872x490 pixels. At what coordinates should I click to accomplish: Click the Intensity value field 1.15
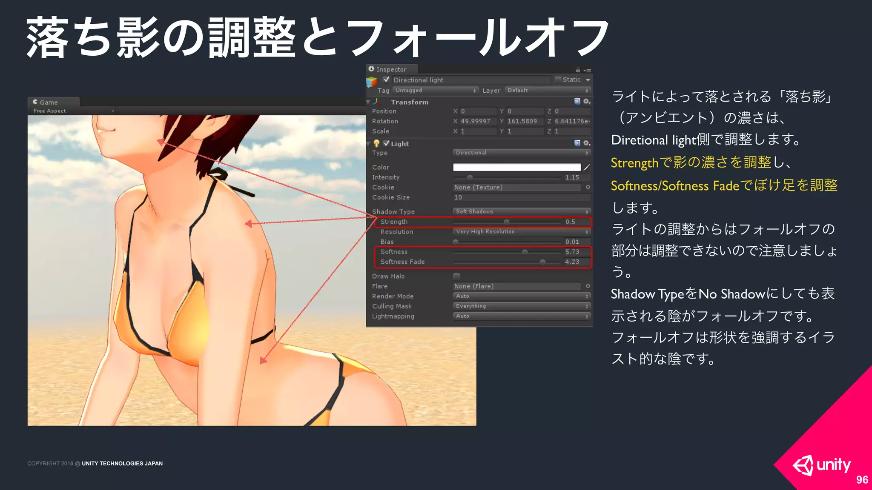click(577, 177)
